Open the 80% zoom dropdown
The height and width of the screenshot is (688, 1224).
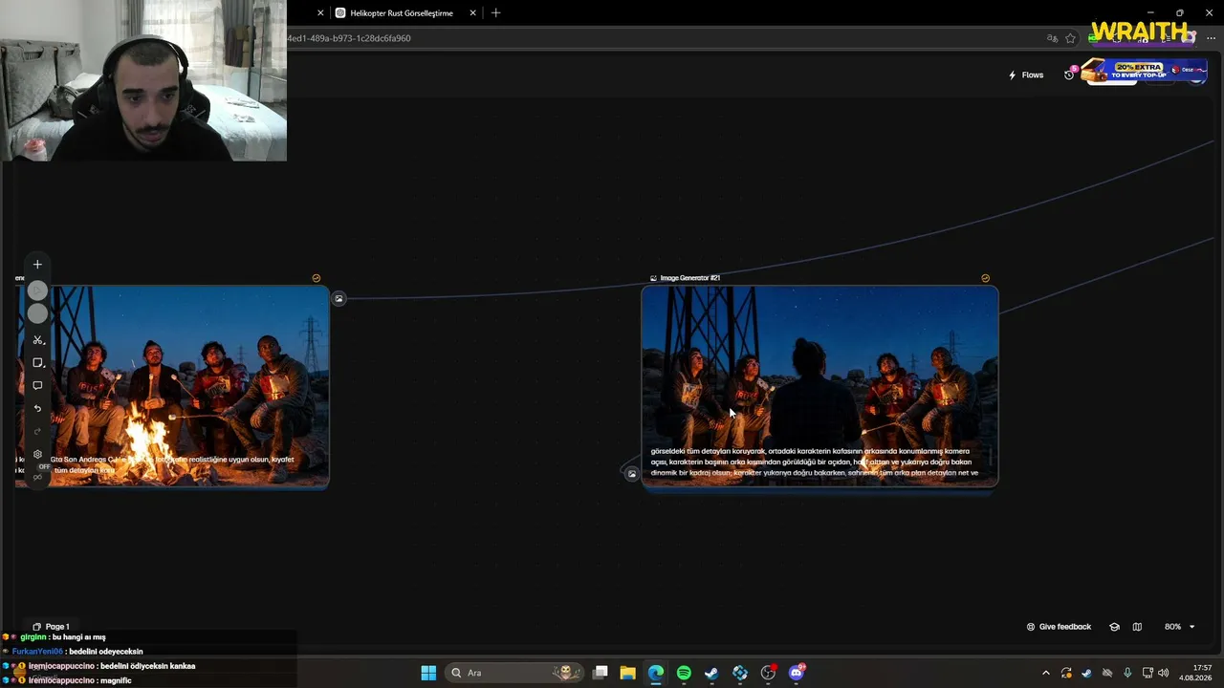[1179, 627]
